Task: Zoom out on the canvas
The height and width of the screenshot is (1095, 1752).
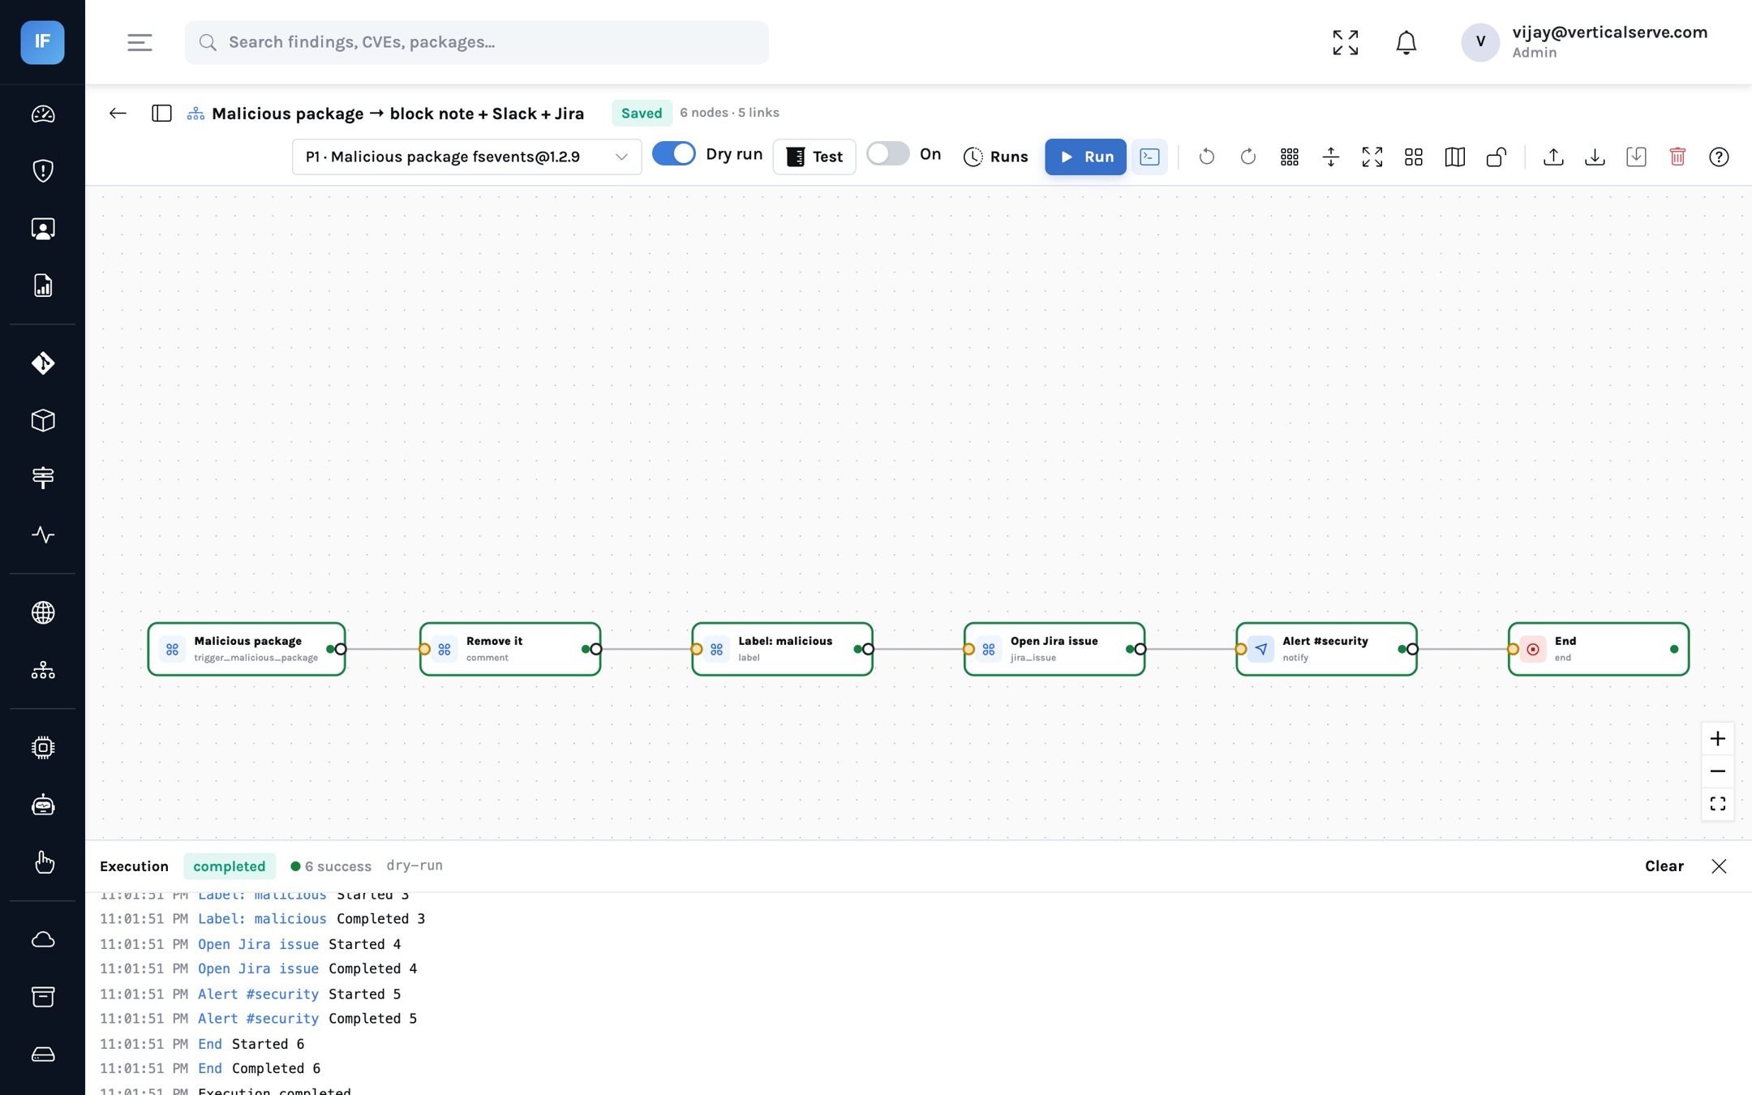Action: (1717, 771)
